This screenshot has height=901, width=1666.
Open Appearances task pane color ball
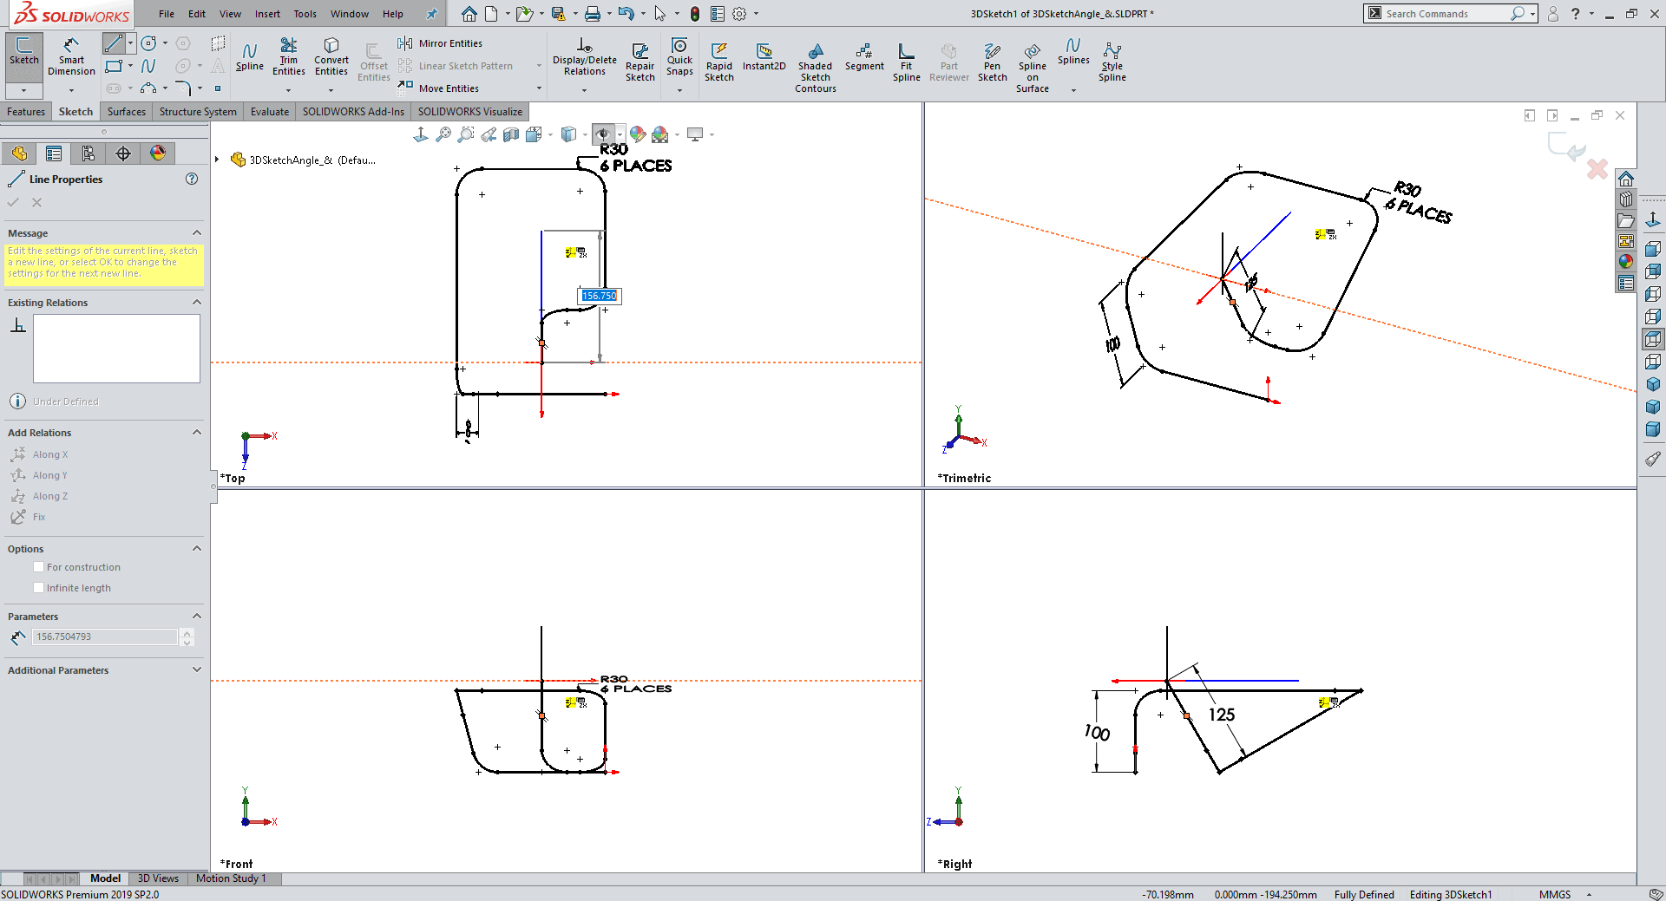coord(1626,261)
